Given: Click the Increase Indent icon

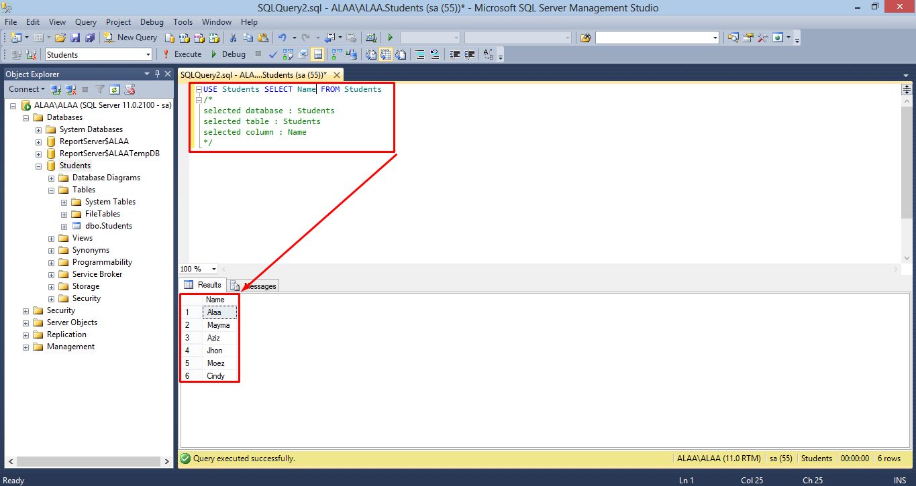Looking at the screenshot, I should click(x=469, y=54).
